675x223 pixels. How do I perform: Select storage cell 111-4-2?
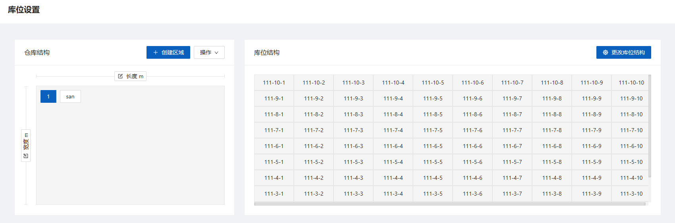click(x=314, y=178)
